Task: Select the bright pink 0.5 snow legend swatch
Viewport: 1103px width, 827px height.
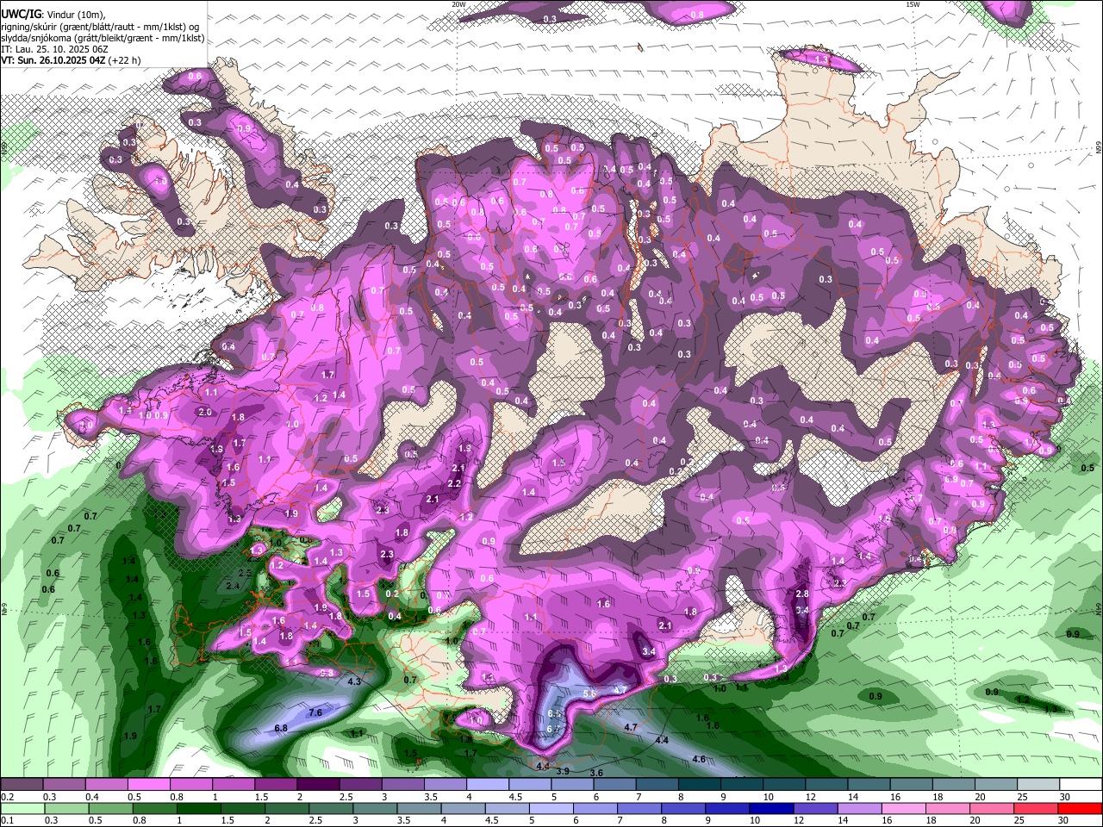Action: coord(148,785)
